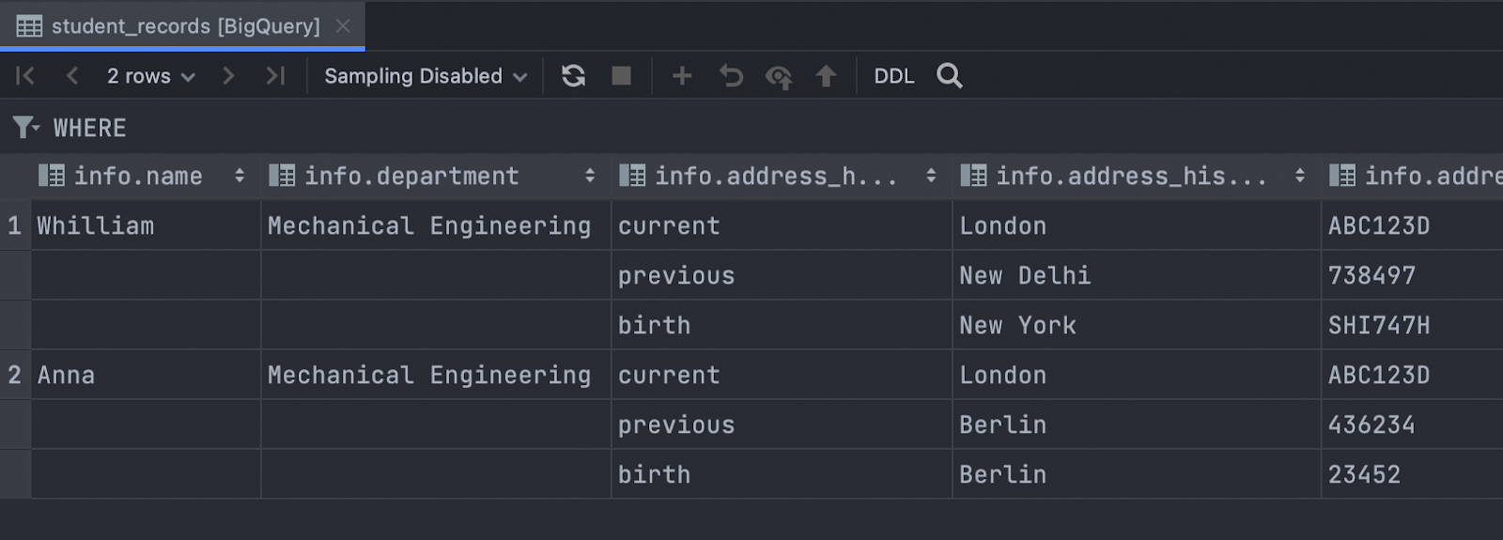The width and height of the screenshot is (1503, 540).
Task: Submit changes with up arrow icon
Action: coord(826,76)
